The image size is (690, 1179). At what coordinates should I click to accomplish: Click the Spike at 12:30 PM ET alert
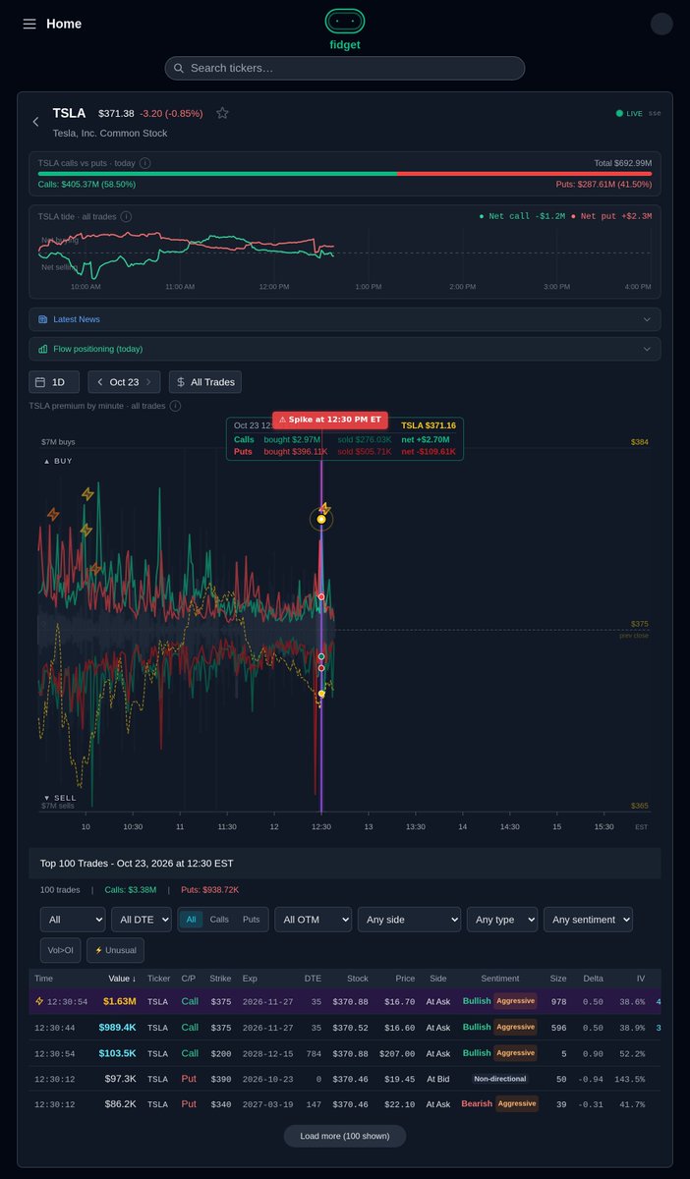(330, 419)
